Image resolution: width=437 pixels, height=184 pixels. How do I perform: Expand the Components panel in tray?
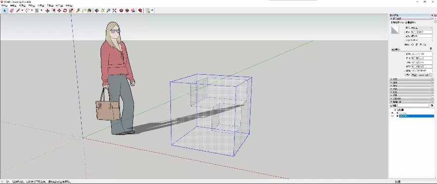411,83
